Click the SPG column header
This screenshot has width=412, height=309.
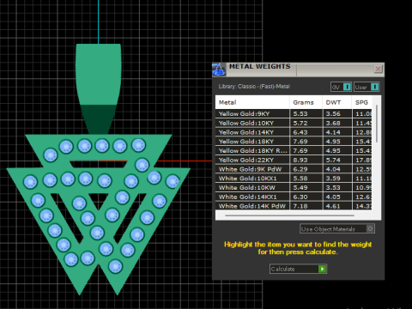(362, 102)
